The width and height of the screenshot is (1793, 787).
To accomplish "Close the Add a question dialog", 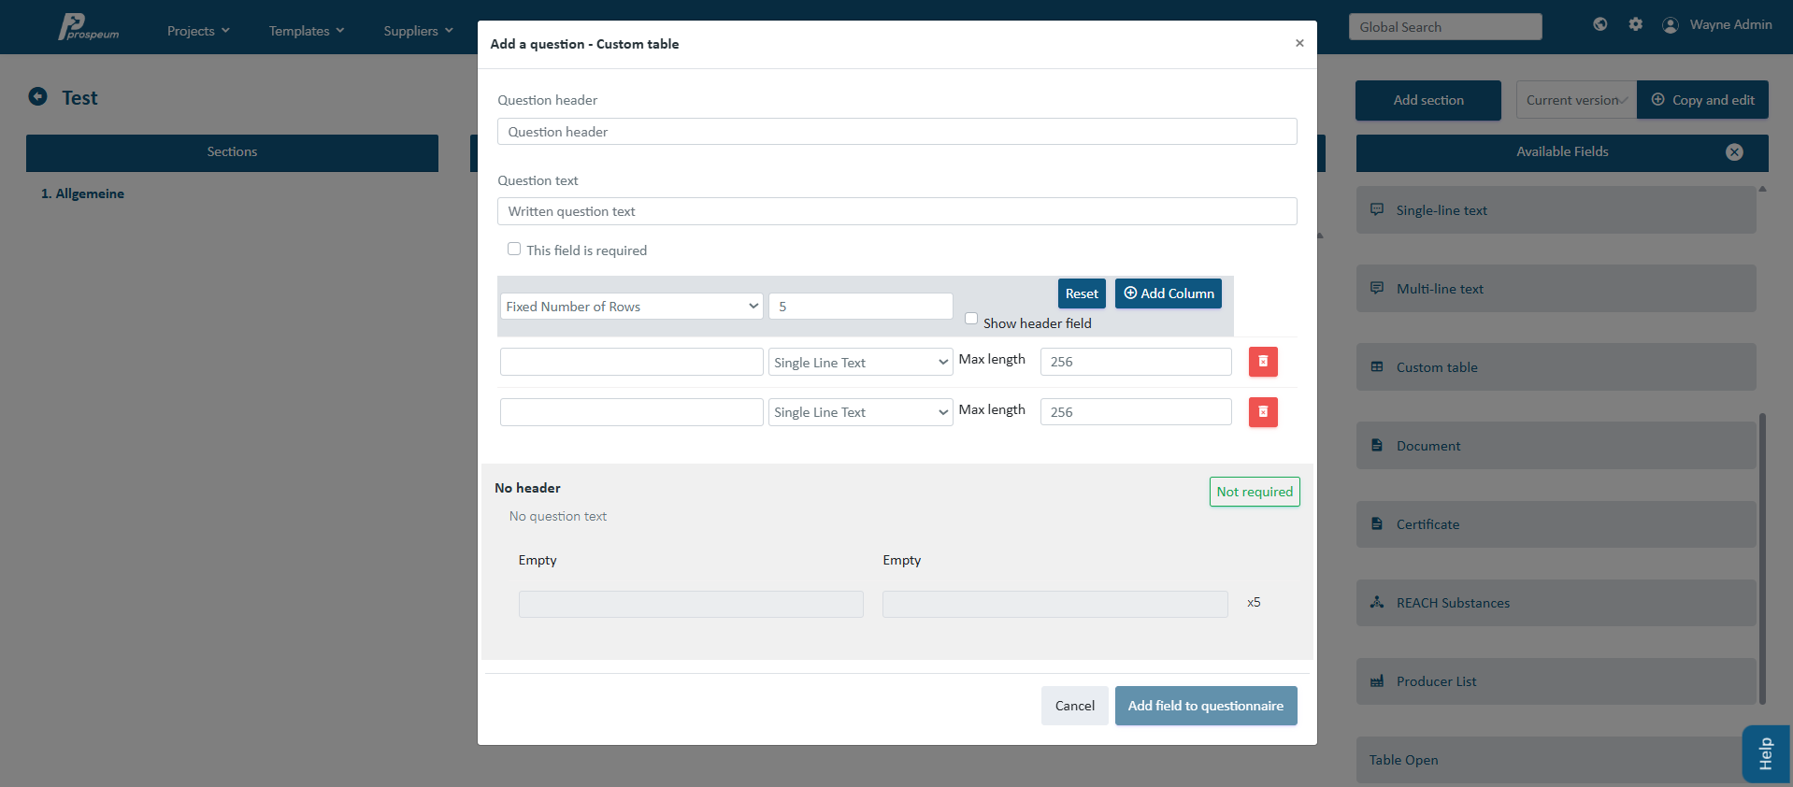I will 1299,43.
